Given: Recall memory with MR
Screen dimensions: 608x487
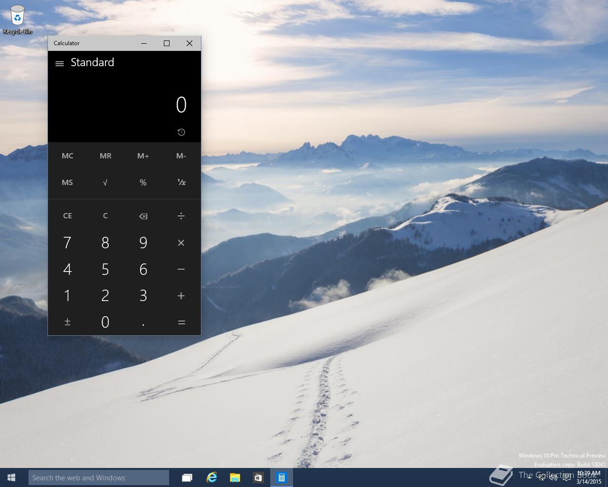Looking at the screenshot, I should (105, 156).
